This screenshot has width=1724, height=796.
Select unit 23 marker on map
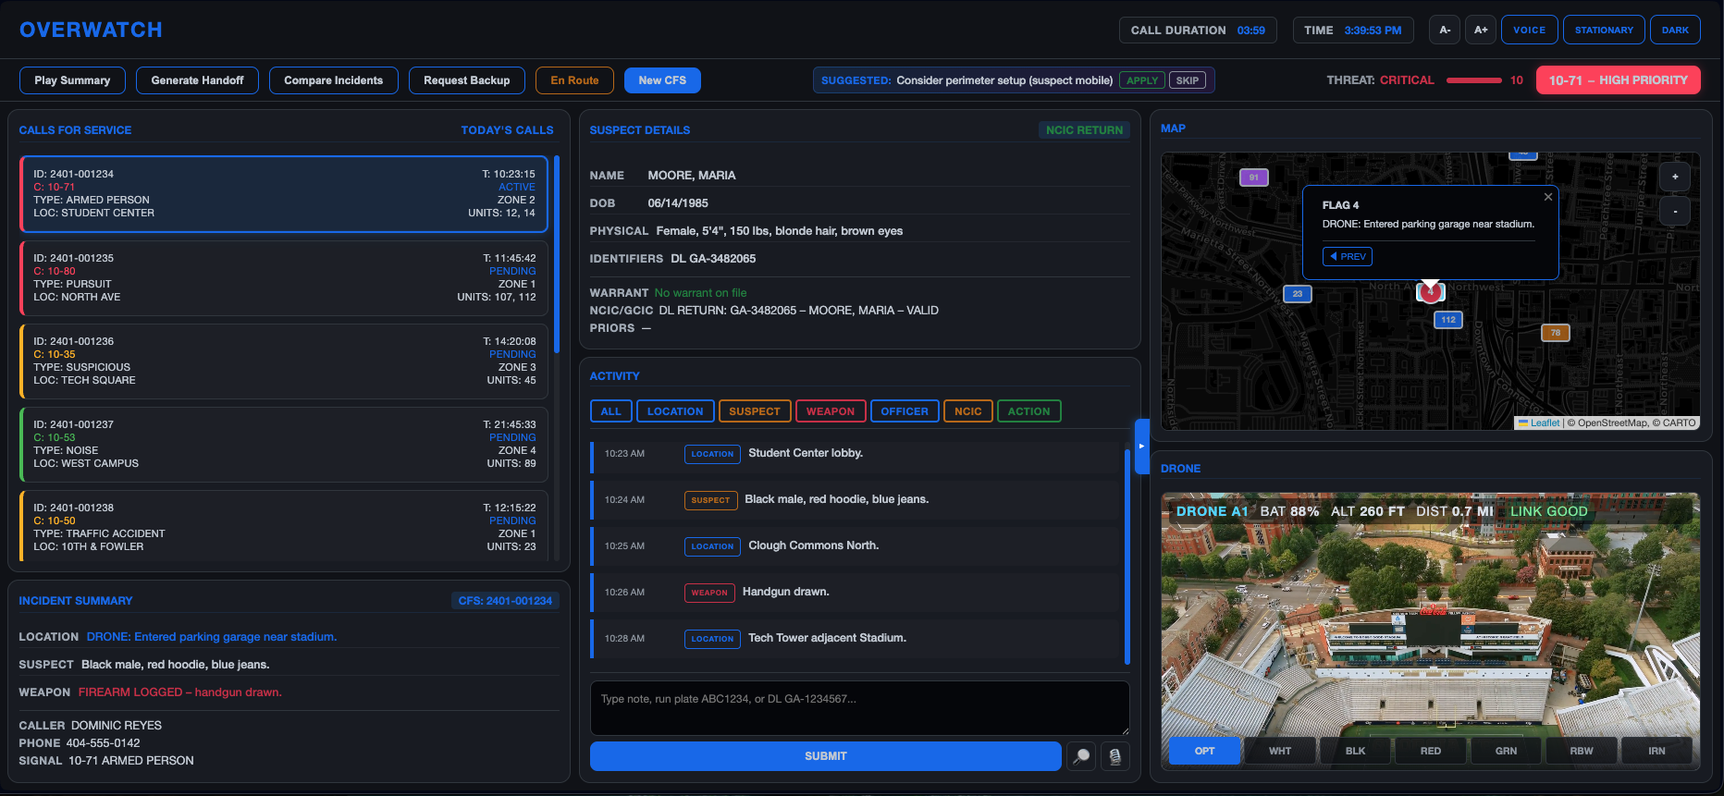1298,294
